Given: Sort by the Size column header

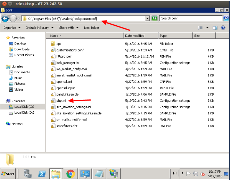Looking at the screenshot, I should point(204,36).
